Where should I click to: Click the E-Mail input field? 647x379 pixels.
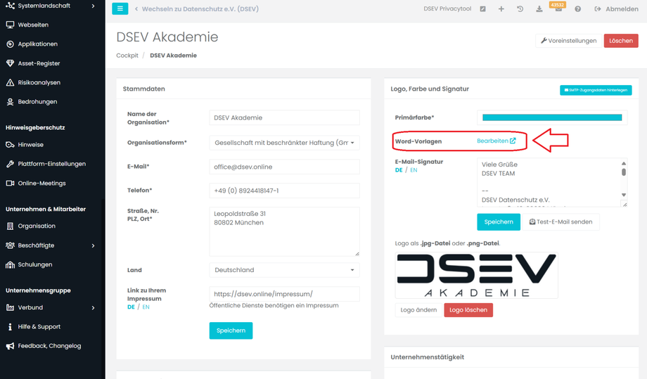coord(284,167)
